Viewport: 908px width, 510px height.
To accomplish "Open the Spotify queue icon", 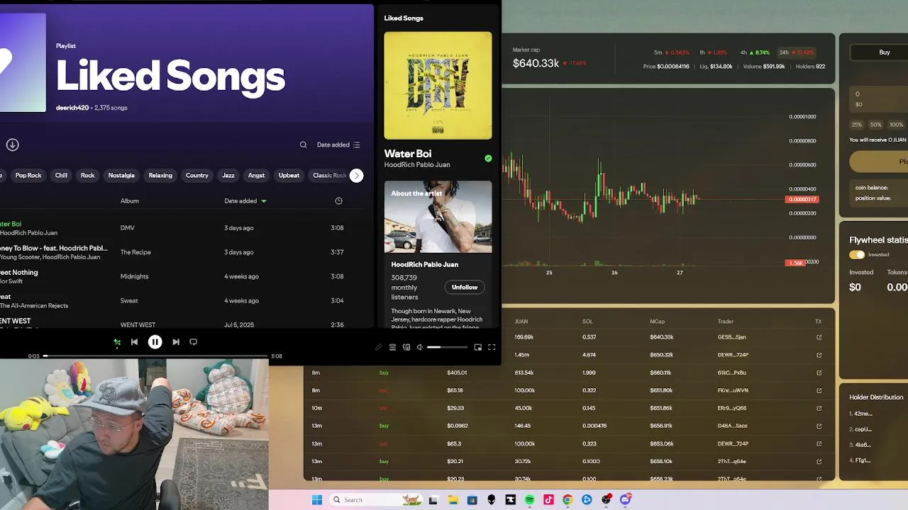I will (392, 347).
